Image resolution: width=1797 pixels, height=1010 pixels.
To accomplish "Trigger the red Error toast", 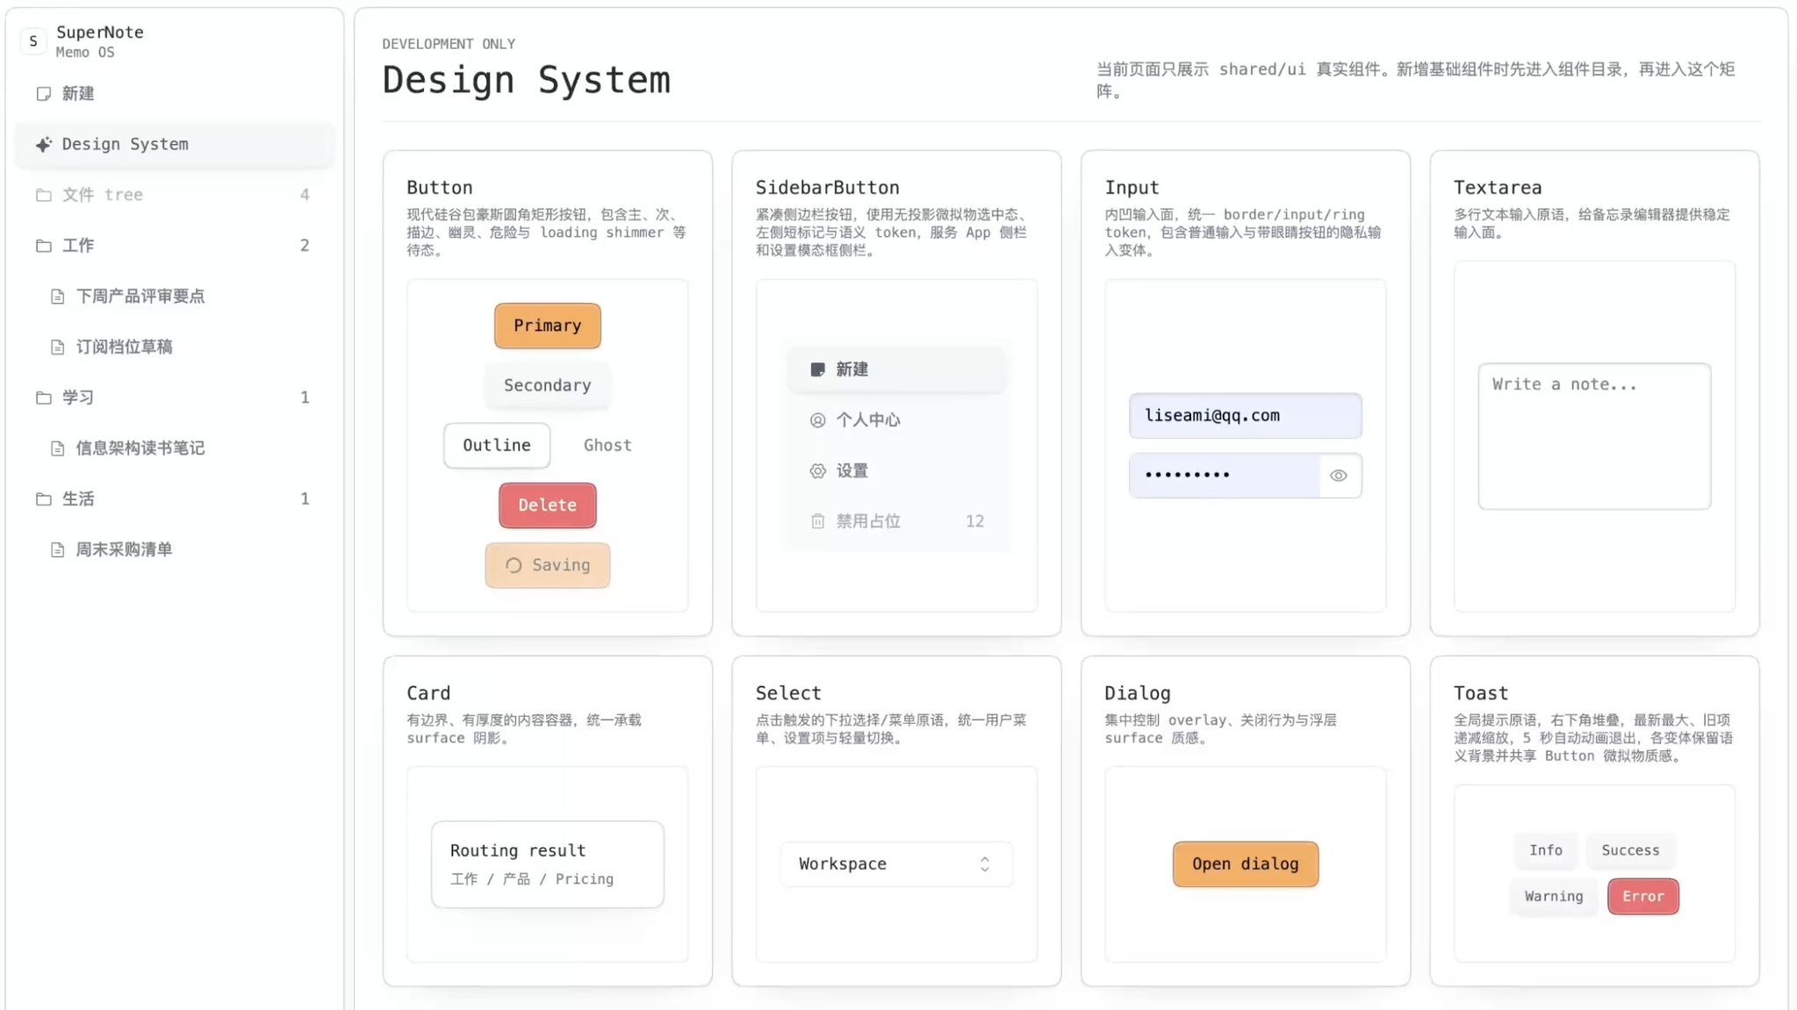I will 1642,896.
